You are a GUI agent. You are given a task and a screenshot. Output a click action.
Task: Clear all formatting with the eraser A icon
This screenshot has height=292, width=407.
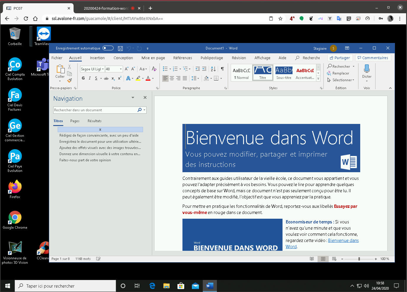click(x=154, y=69)
